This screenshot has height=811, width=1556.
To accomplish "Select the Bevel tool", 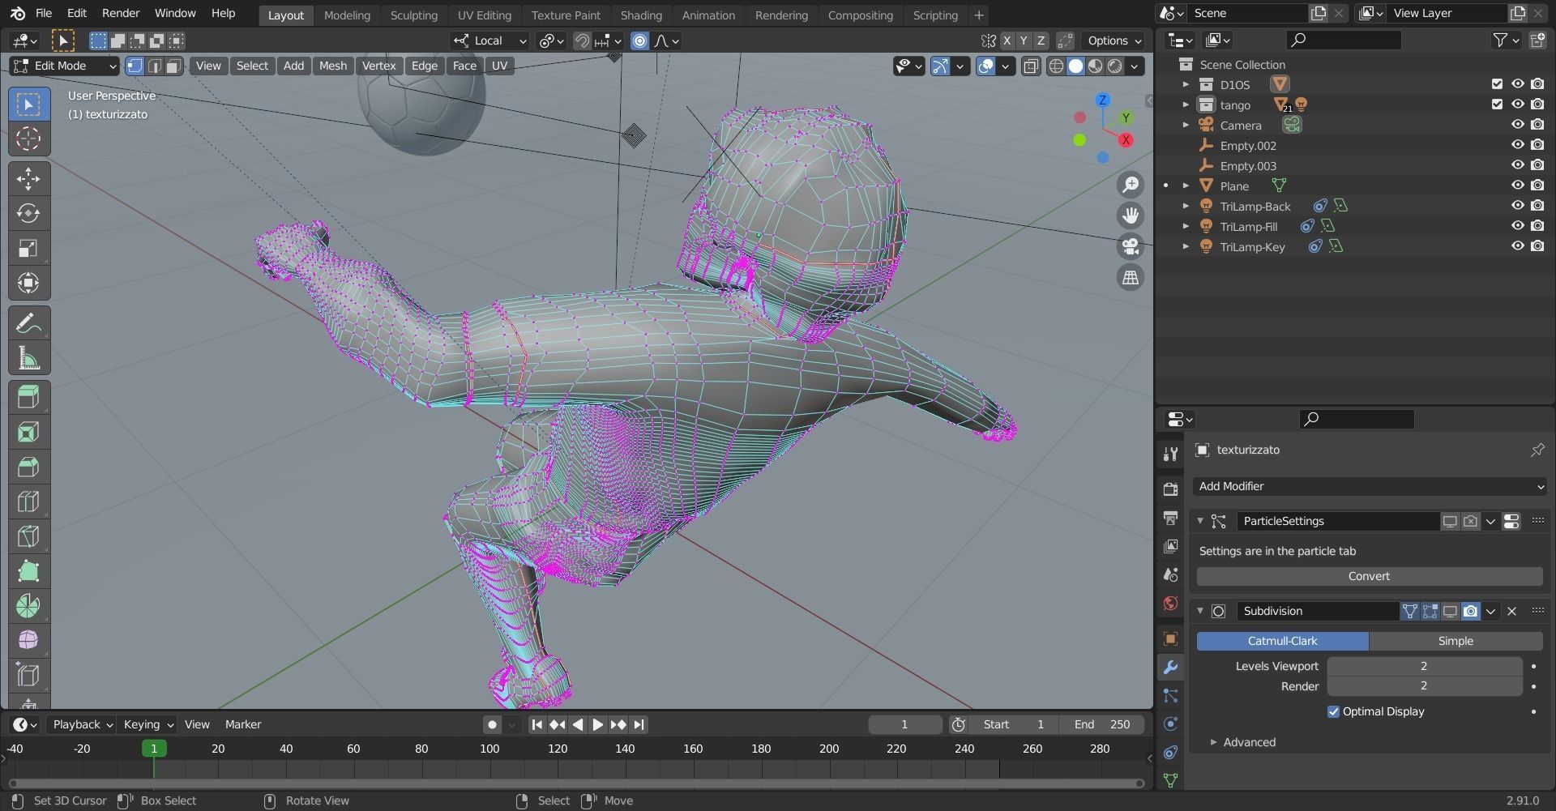I will click(x=28, y=467).
